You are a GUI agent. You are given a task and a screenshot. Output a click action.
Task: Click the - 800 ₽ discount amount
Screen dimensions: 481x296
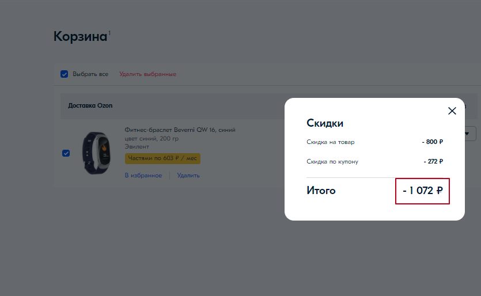pos(432,142)
